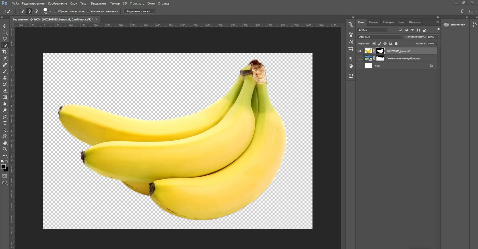Expand the toolbox to two columns
The height and width of the screenshot is (249, 478).
tap(2, 17)
